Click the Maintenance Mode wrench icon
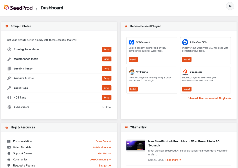The width and height of the screenshot is (238, 168). point(9,59)
